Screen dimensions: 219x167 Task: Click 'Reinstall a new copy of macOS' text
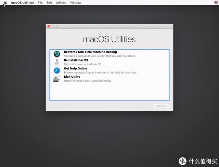(83, 64)
